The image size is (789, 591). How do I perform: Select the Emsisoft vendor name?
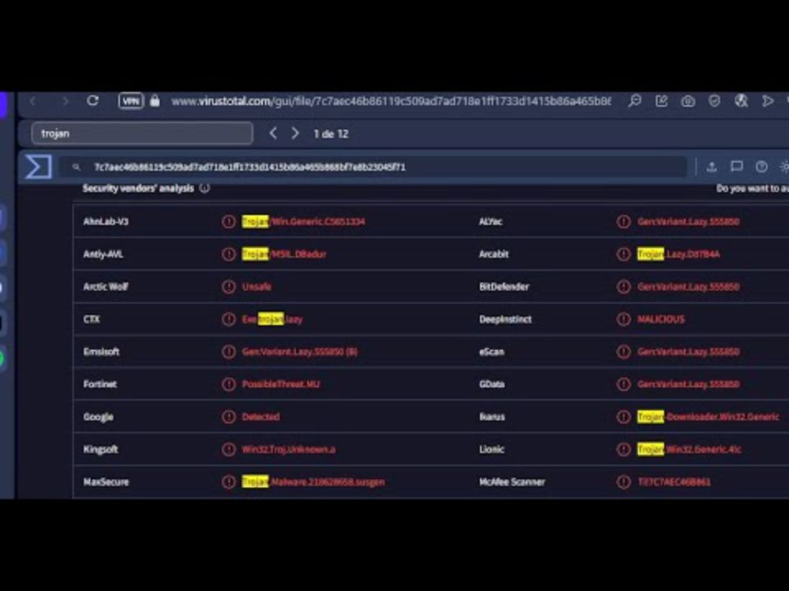pos(101,351)
